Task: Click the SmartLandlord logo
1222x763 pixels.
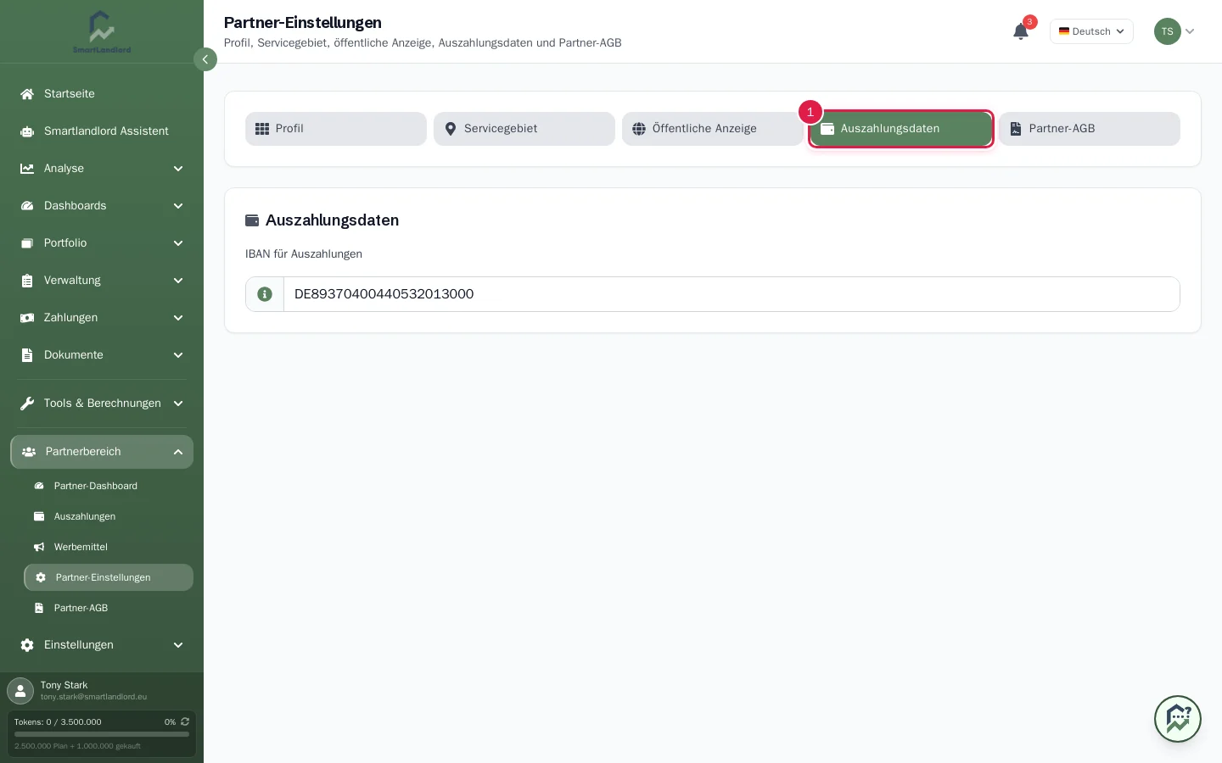Action: [x=102, y=31]
